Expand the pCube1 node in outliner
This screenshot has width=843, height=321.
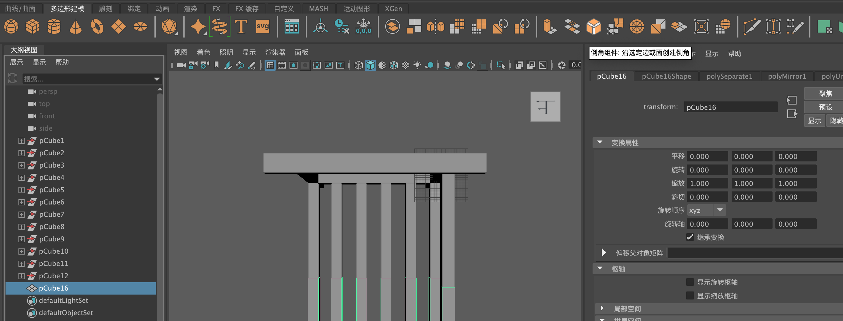21,141
